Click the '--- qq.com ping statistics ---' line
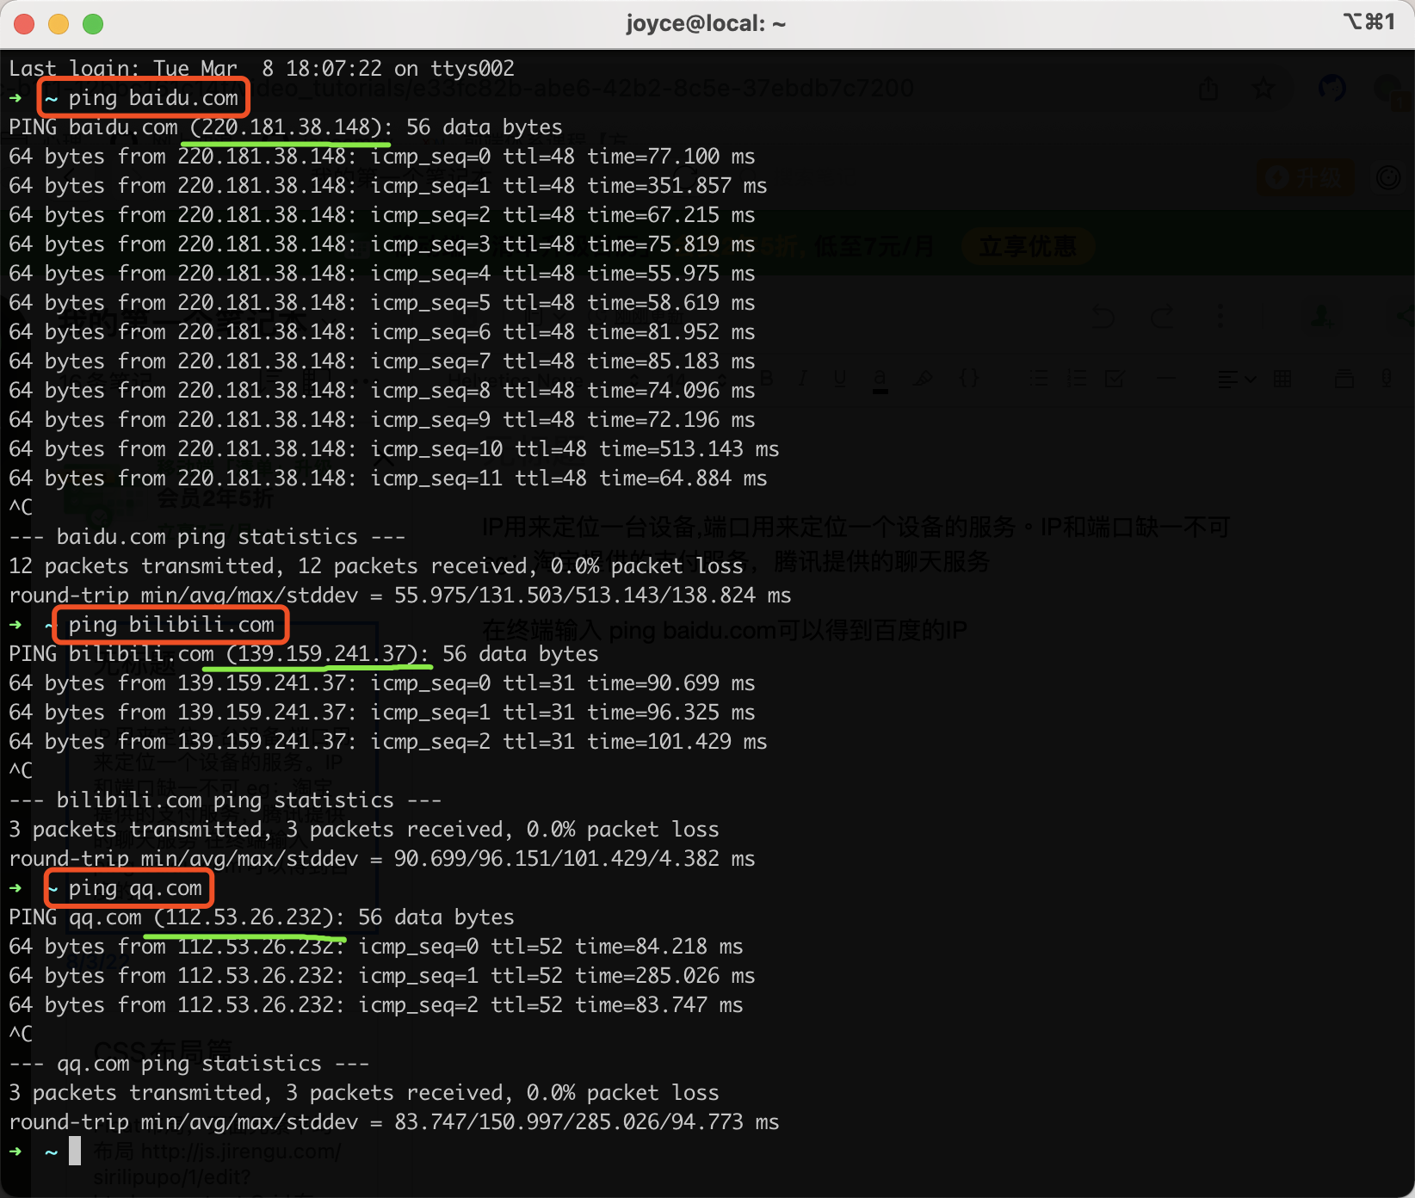The height and width of the screenshot is (1198, 1415). 189,1064
